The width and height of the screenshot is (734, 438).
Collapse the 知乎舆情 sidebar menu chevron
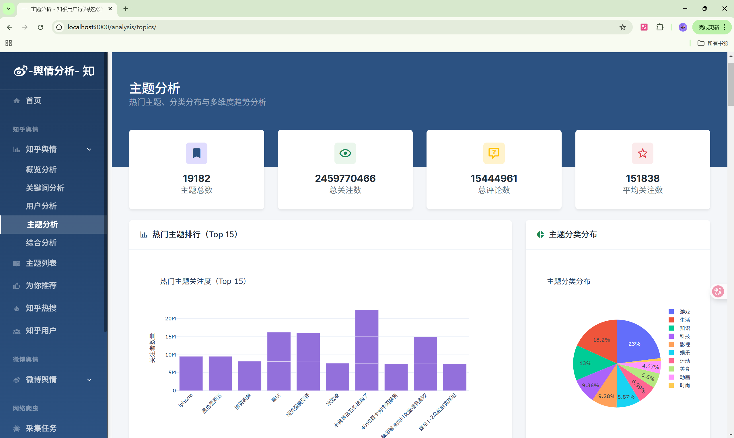pos(89,149)
